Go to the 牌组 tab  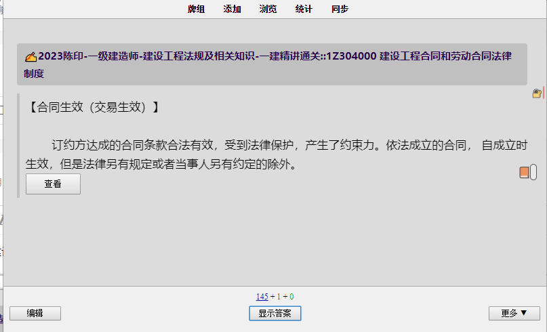(x=196, y=9)
